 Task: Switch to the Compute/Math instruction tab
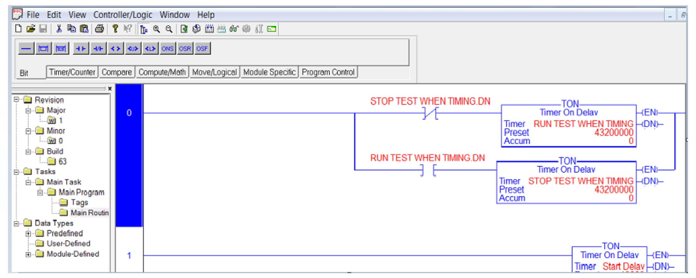[x=162, y=72]
